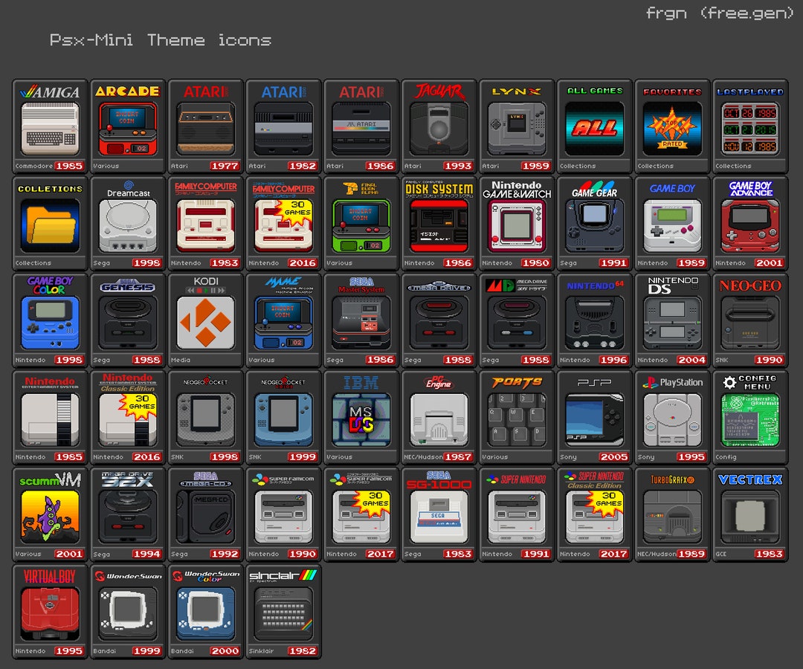The height and width of the screenshot is (669, 803).
Task: Open the Kodi media icon
Action: click(205, 317)
